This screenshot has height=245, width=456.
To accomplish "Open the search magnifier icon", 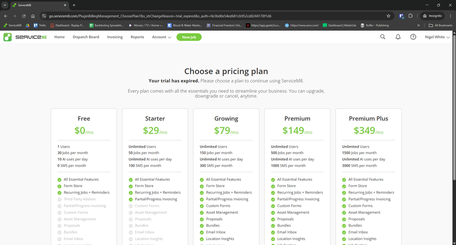I will tap(383, 37).
